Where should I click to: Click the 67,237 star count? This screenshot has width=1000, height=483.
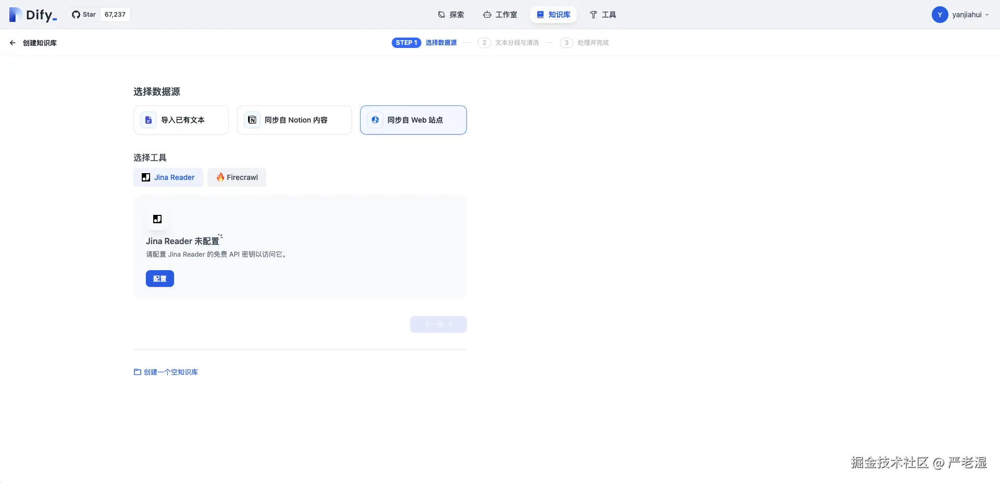click(x=115, y=15)
